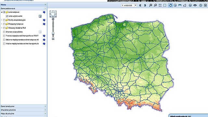Screen dimensions: 208x117
Task: Check the Przejazdy kolejowe layer box
Action: click(x=4, y=24)
